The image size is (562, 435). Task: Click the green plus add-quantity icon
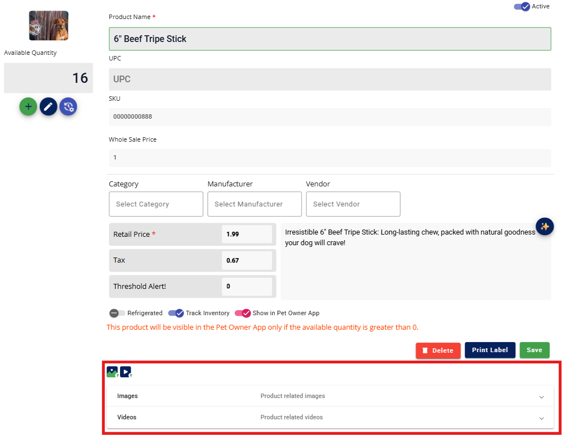[28, 106]
